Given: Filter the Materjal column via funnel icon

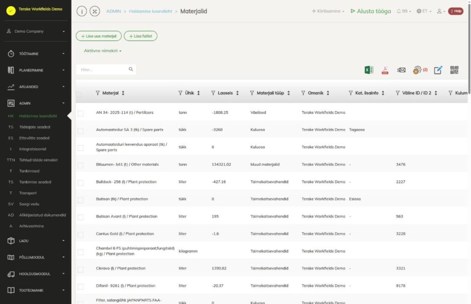Looking at the screenshot, I should click(98, 93).
